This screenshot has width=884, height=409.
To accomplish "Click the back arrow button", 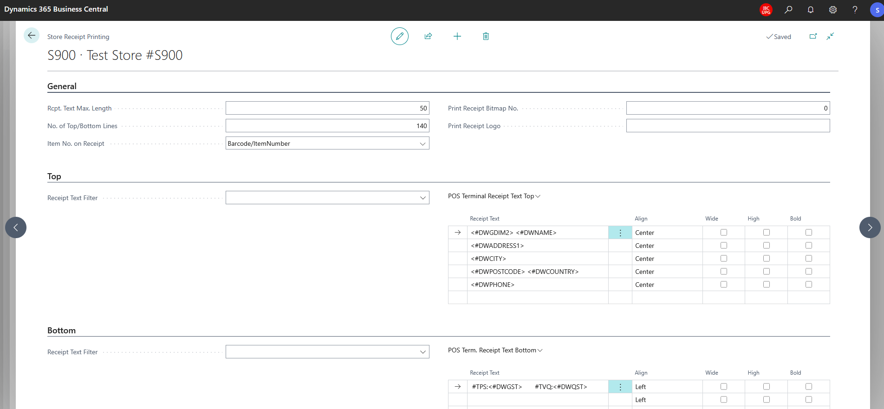I will point(32,35).
